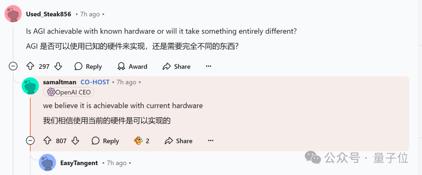Image resolution: width=422 pixels, height=175 pixels.
Task: Collapse the Used_Steak856 comment thread
Action: [13, 66]
